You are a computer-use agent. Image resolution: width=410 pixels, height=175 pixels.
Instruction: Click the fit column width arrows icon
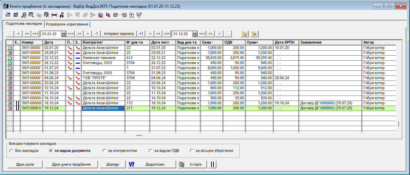[54, 15]
